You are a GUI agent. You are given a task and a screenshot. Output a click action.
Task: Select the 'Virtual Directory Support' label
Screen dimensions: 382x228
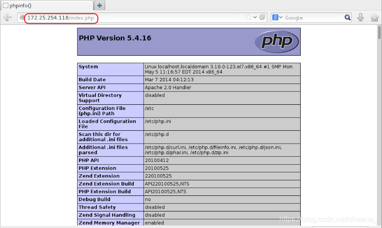tap(100, 98)
